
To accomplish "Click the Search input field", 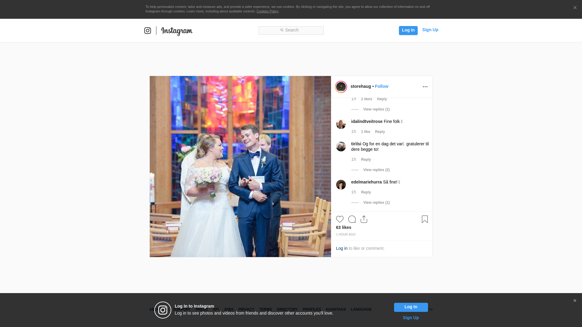I will pyautogui.click(x=291, y=30).
